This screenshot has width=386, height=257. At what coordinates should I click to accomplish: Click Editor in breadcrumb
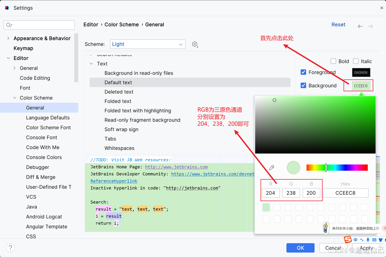click(x=91, y=25)
